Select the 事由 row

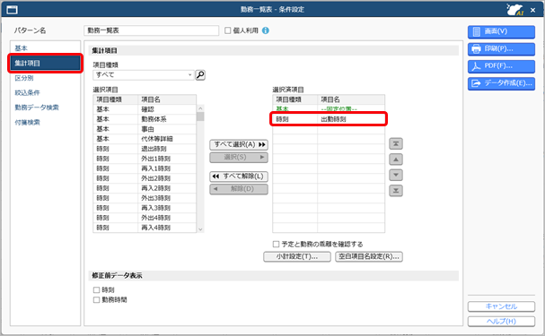pos(145,129)
